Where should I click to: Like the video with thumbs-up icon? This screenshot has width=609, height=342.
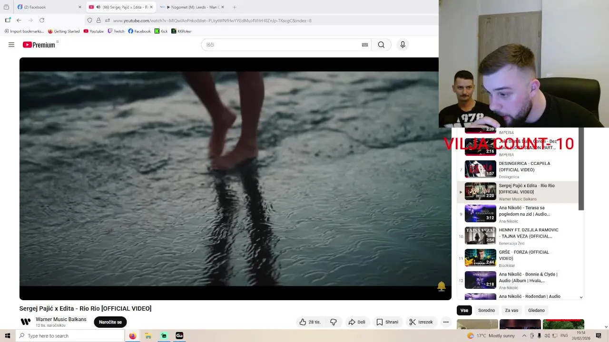point(310,322)
